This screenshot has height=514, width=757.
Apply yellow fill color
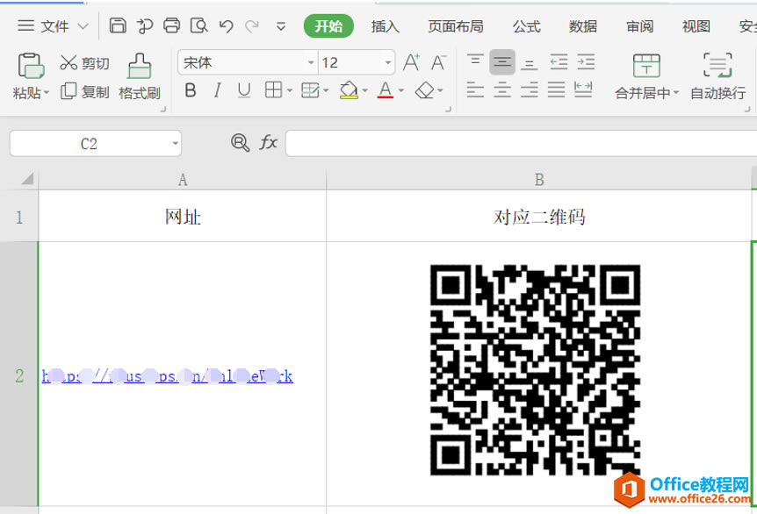click(349, 90)
